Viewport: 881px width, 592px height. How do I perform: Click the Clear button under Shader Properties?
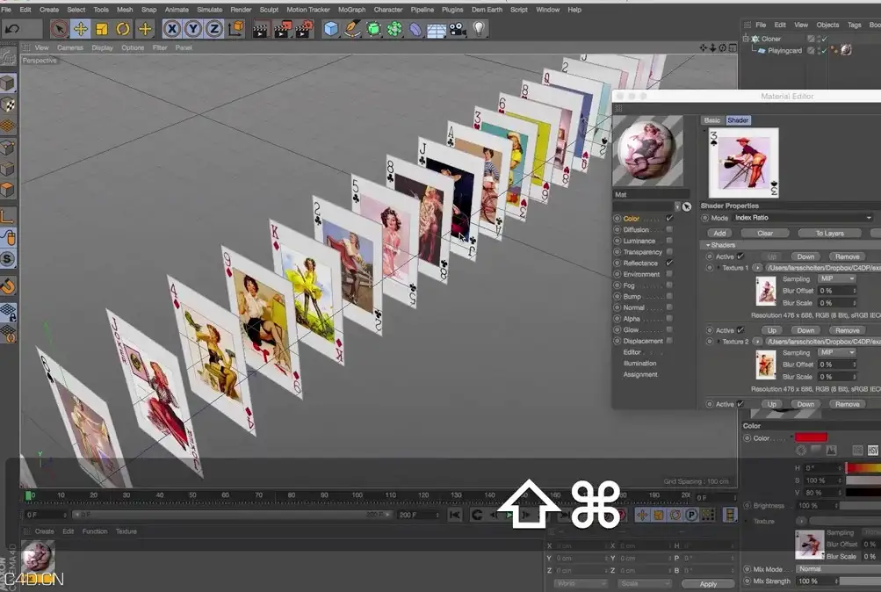click(765, 233)
